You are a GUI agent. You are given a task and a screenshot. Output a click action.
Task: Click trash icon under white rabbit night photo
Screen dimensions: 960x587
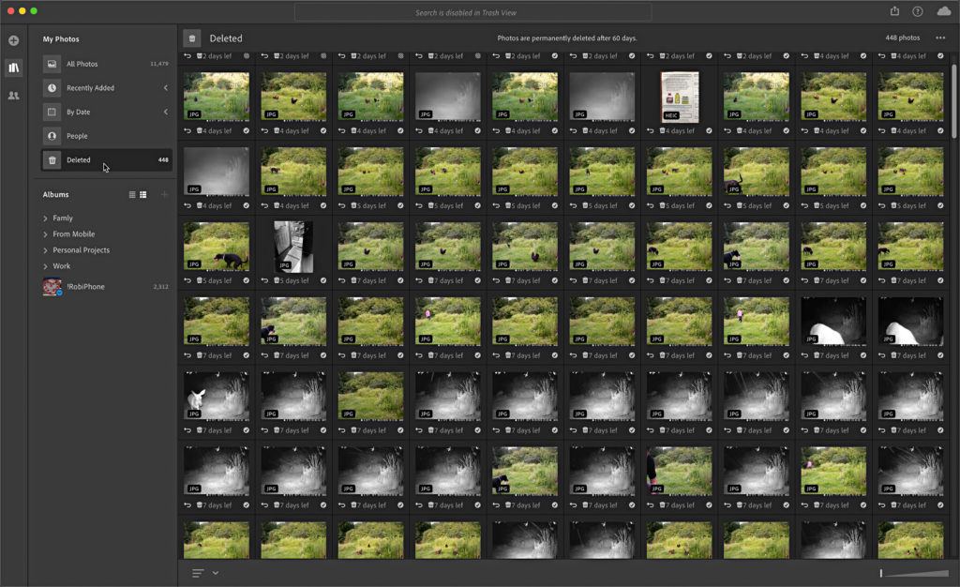click(200, 431)
